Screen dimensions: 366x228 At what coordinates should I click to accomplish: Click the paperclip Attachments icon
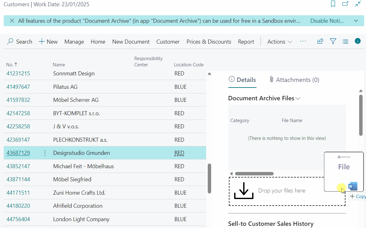(x=272, y=79)
